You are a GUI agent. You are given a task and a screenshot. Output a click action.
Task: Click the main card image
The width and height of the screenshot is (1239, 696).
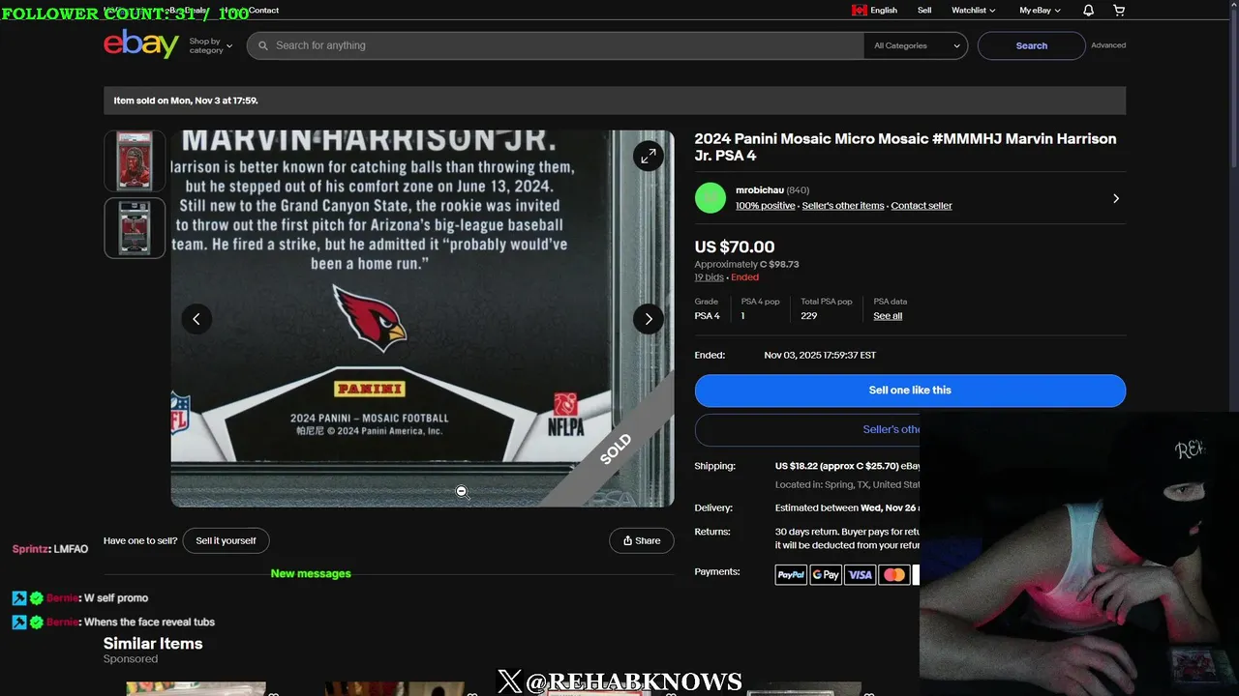[x=422, y=319]
